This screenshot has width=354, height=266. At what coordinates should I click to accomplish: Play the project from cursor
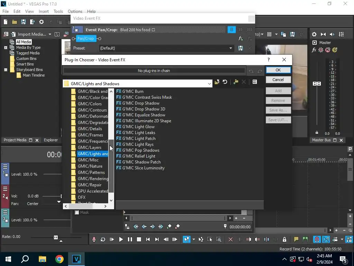121,239
